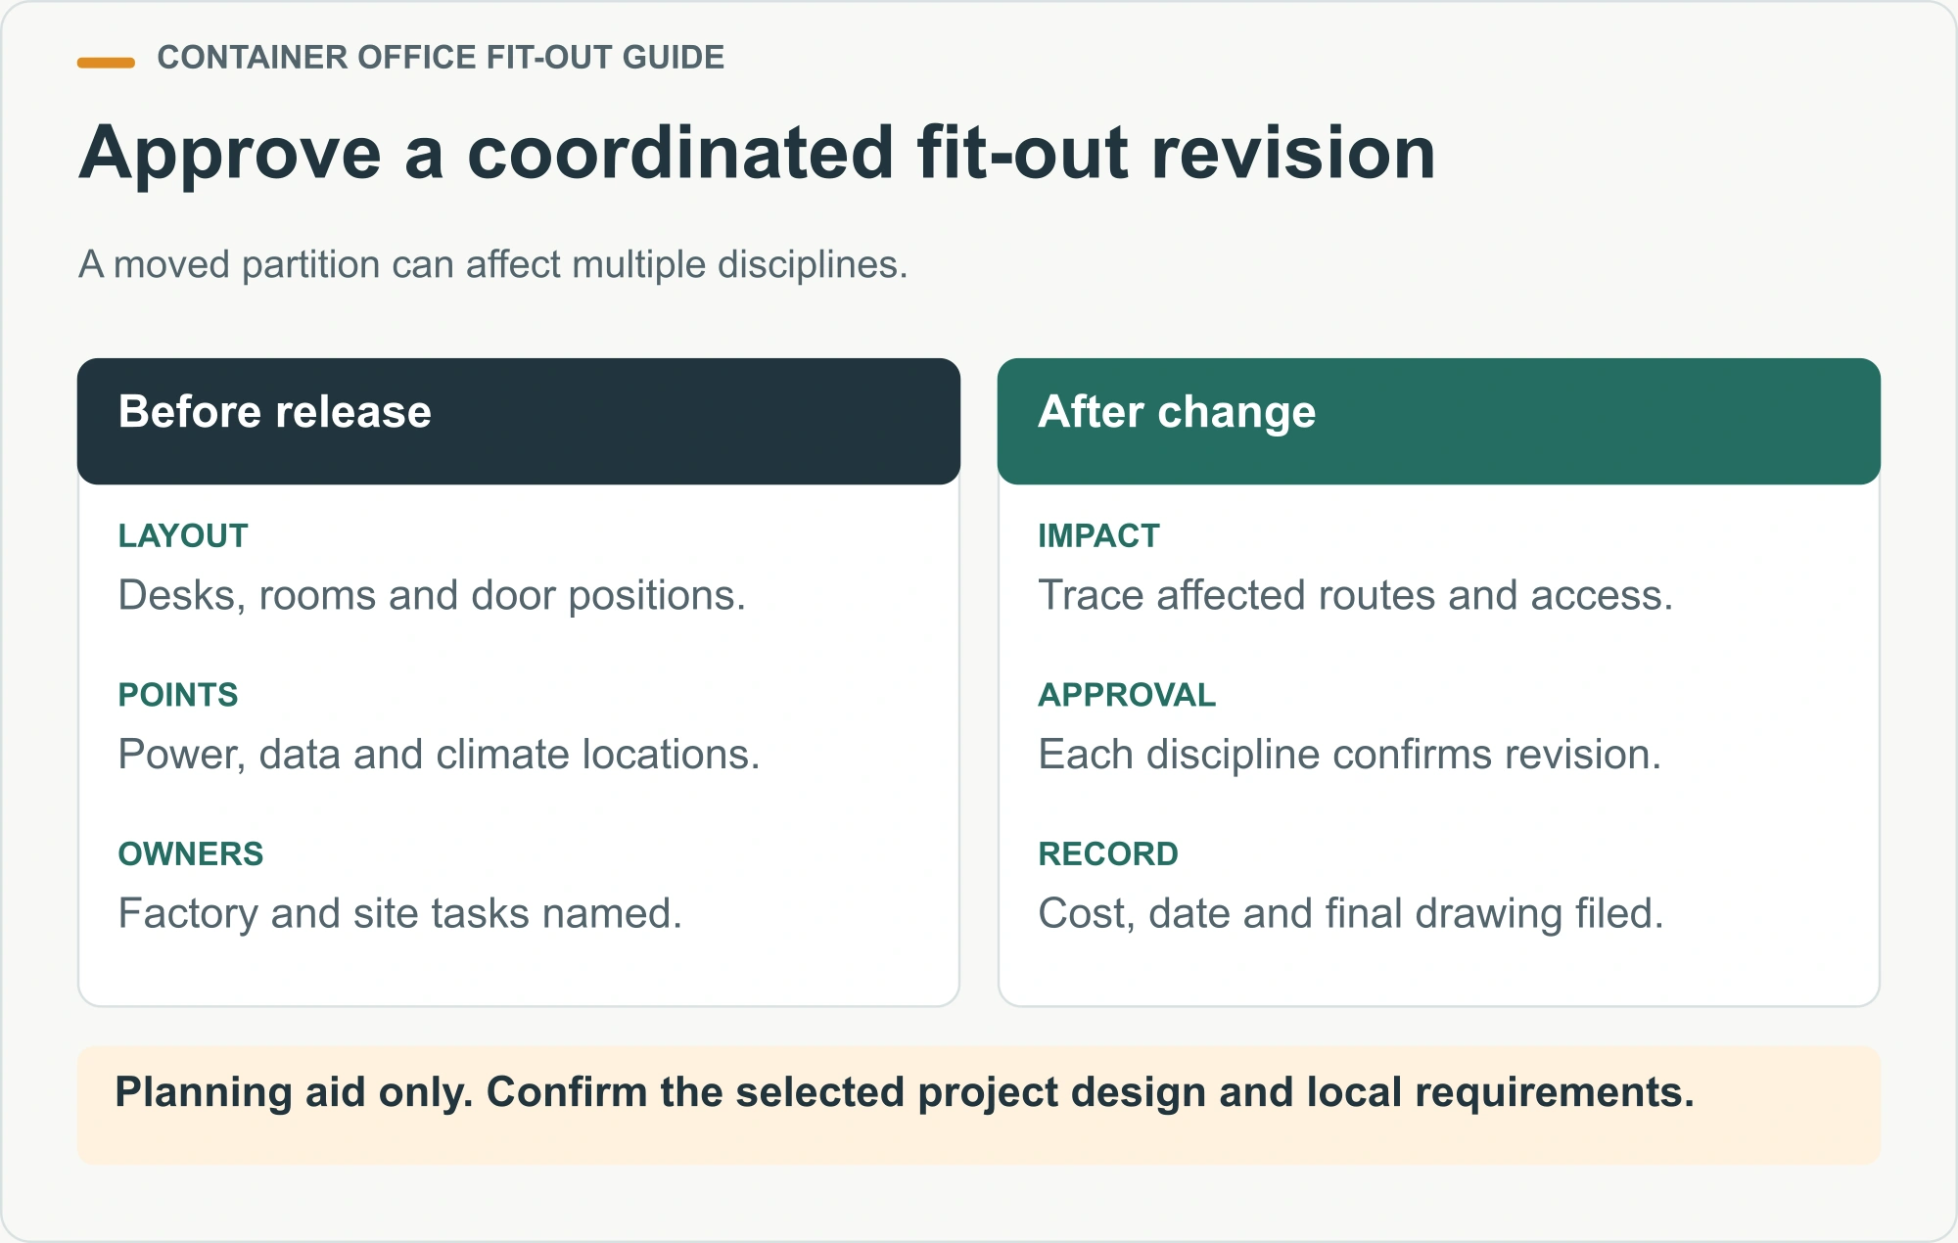Click 'Cost, date and final drawing filed.'
The image size is (1958, 1243).
[1351, 914]
